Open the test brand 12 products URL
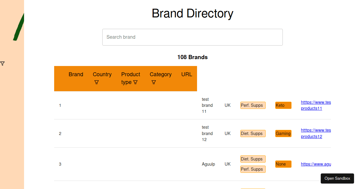The width and height of the screenshot is (361, 189). (x=316, y=133)
